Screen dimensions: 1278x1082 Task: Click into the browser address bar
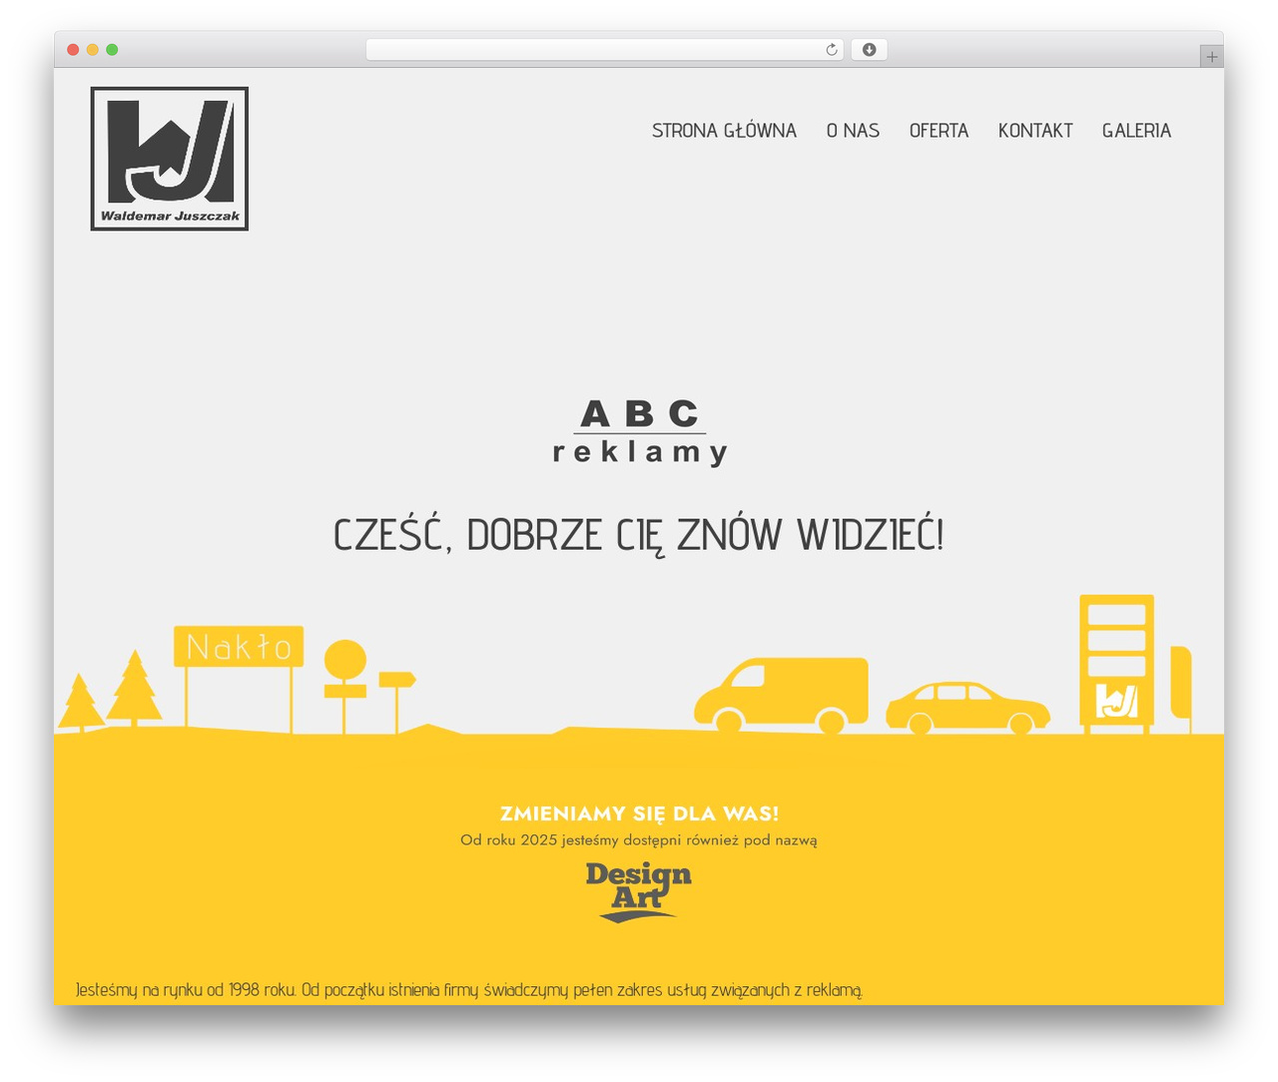[604, 50]
